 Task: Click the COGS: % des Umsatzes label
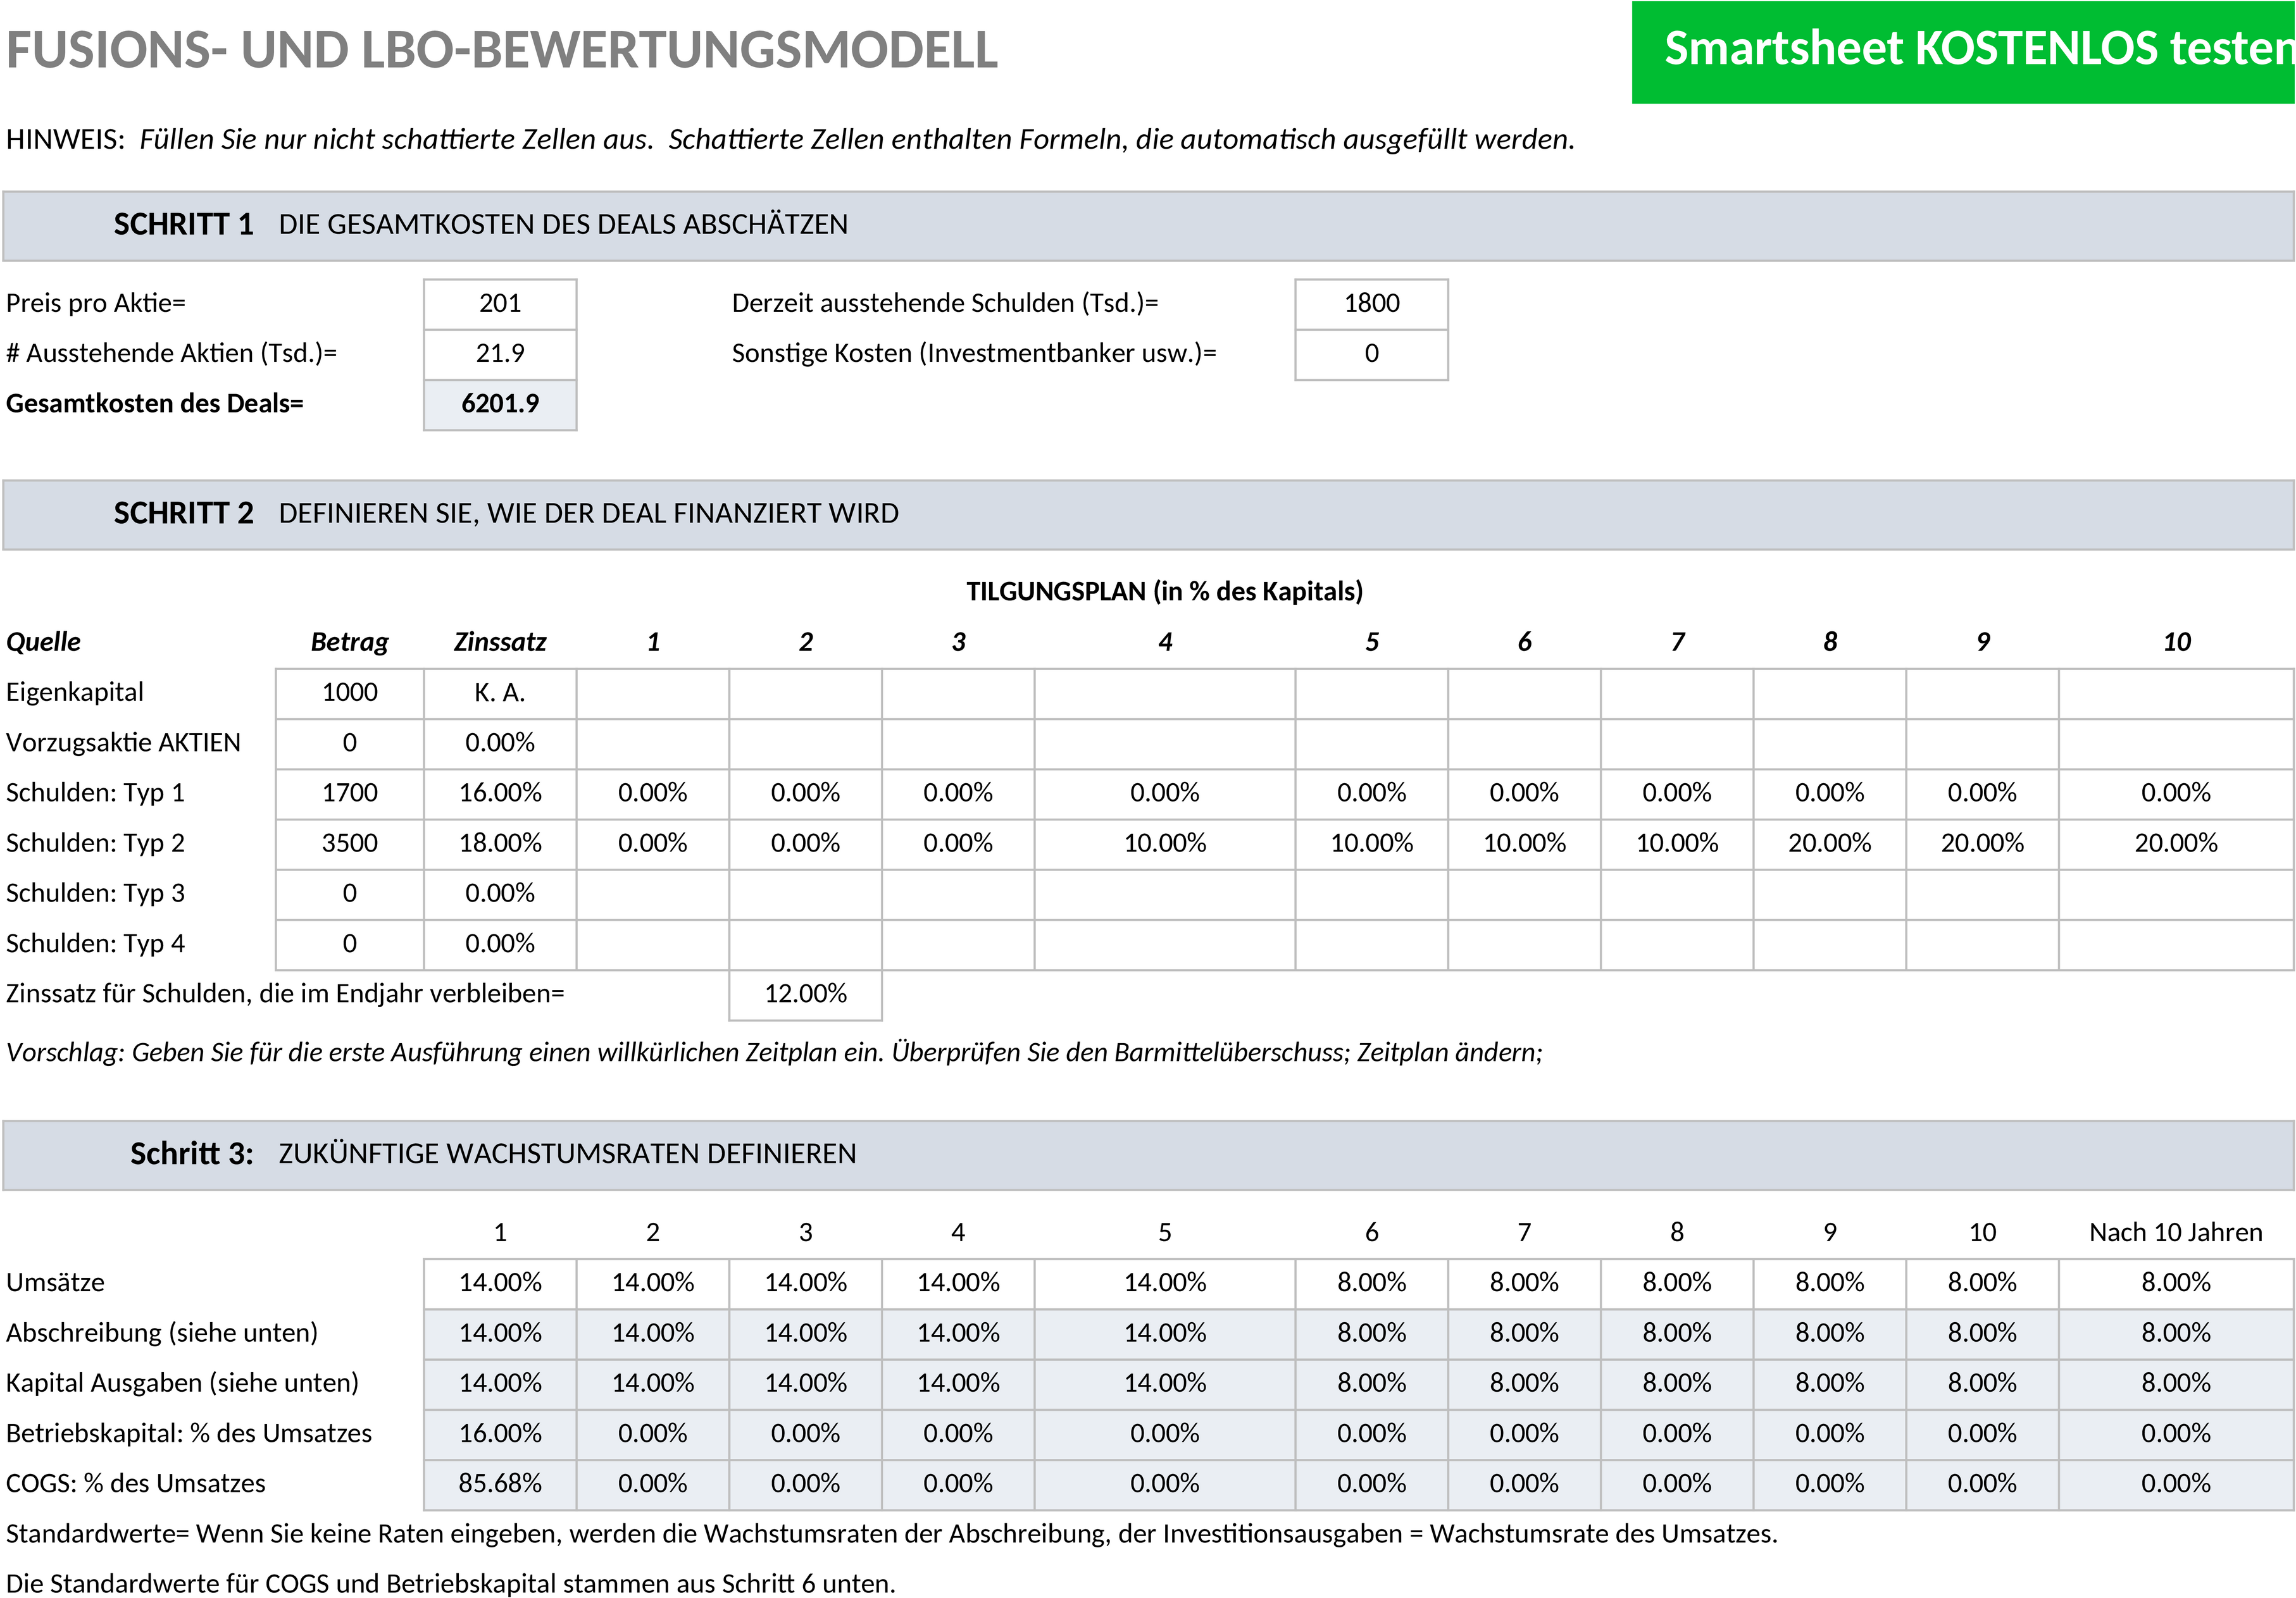coord(136,1484)
